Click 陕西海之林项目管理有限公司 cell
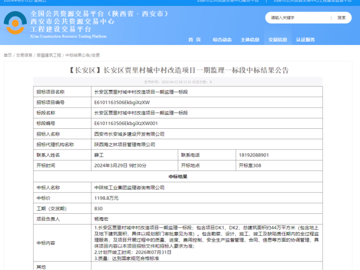The image size is (360, 270). (x=207, y=144)
